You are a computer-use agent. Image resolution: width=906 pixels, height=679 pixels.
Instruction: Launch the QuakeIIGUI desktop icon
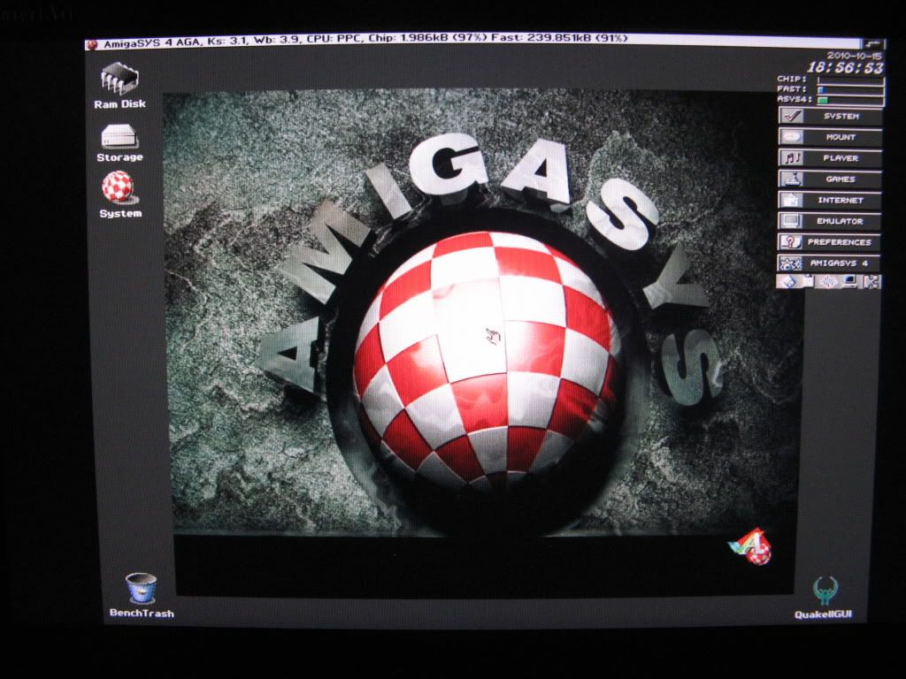tap(824, 598)
